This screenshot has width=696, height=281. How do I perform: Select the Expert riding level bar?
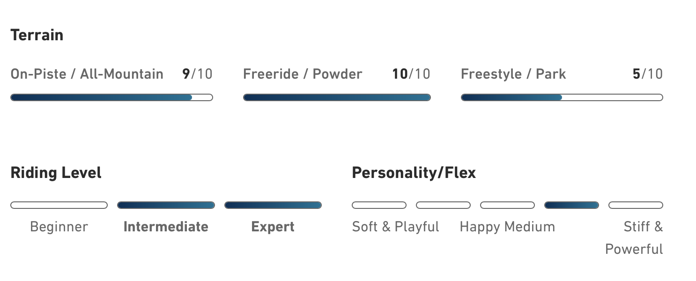click(273, 205)
